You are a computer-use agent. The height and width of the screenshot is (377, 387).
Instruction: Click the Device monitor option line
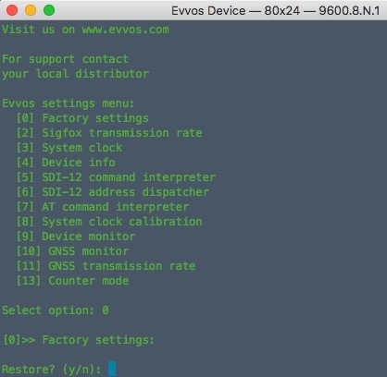pos(76,237)
